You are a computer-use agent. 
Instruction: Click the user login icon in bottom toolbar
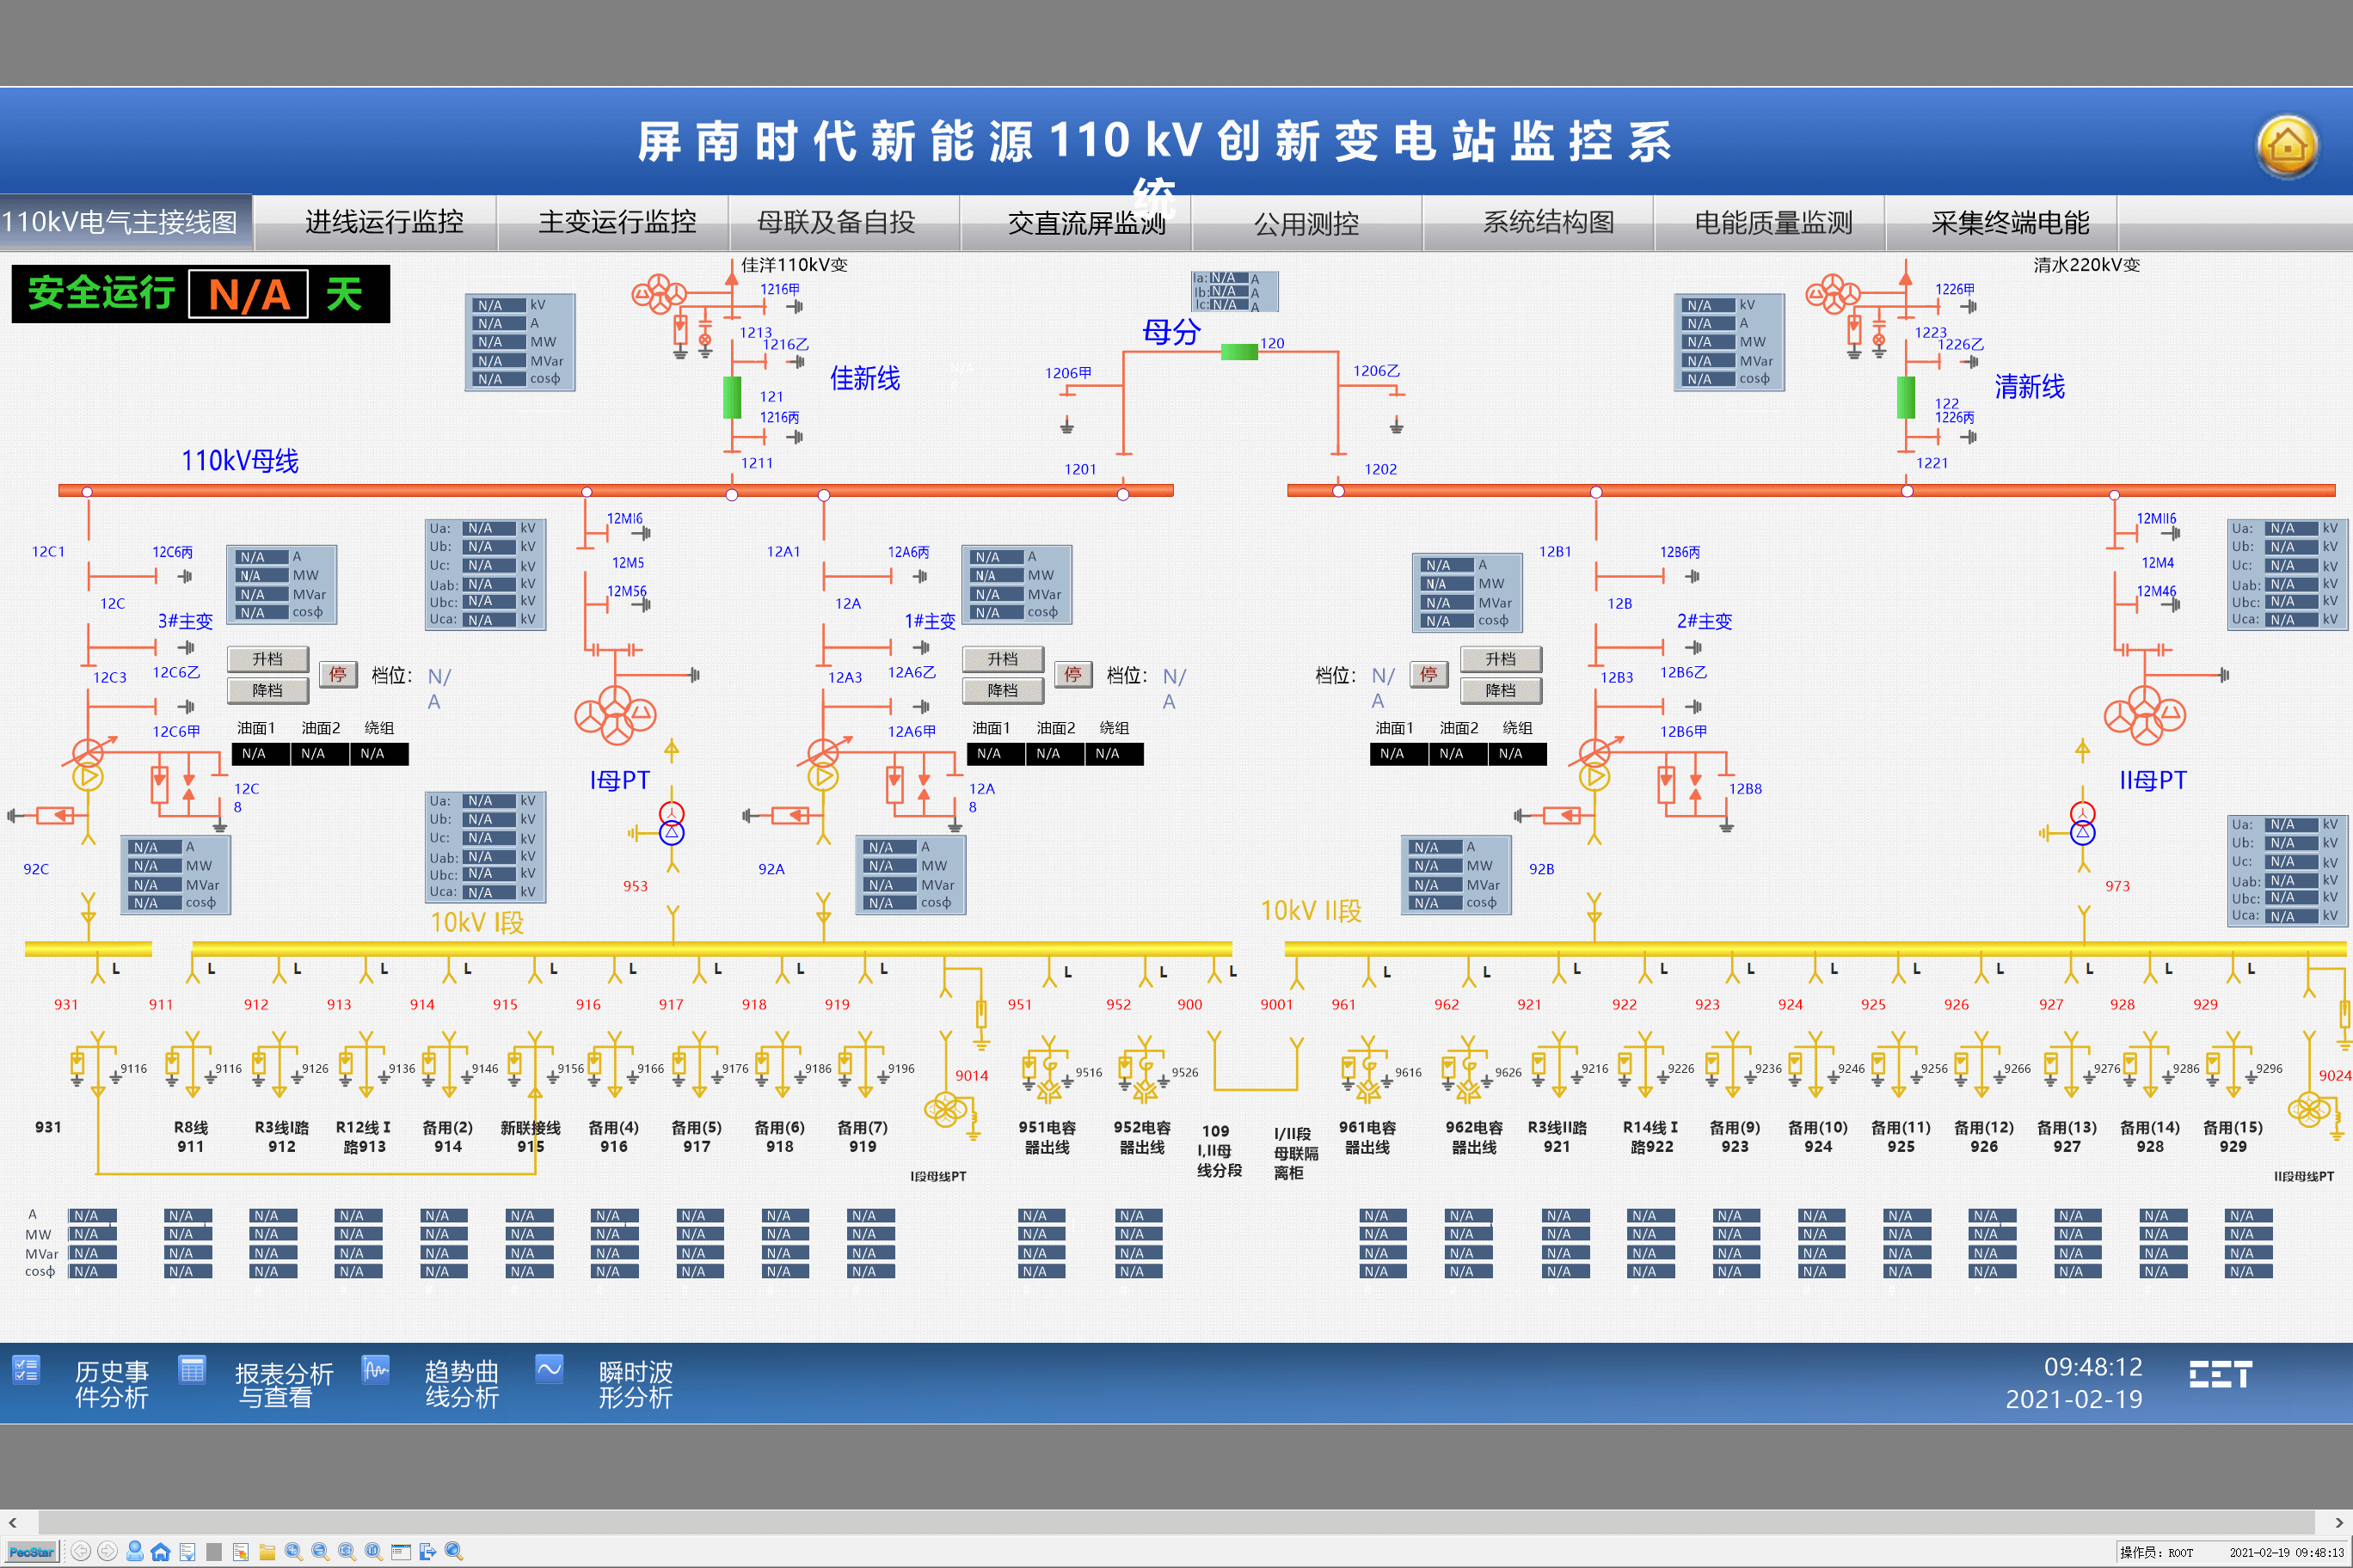(x=134, y=1551)
